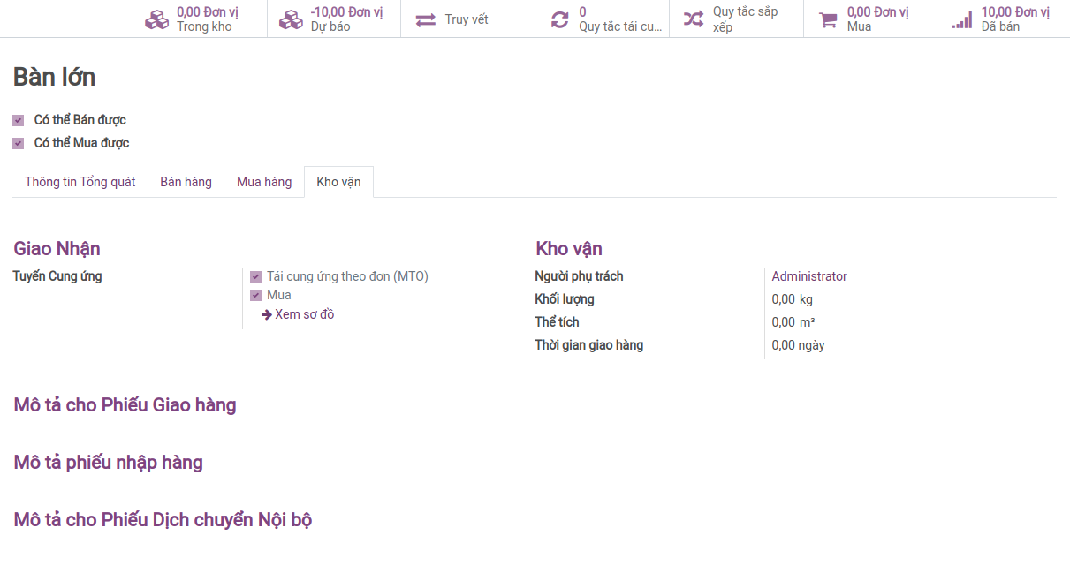Viewport: 1070px width, 581px height.
Task: Click the 10,00 Đơn vị Đã bán button
Action: pos(1003,19)
